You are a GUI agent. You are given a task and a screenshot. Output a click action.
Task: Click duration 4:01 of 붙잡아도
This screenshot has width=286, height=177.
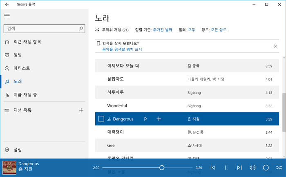(269, 79)
